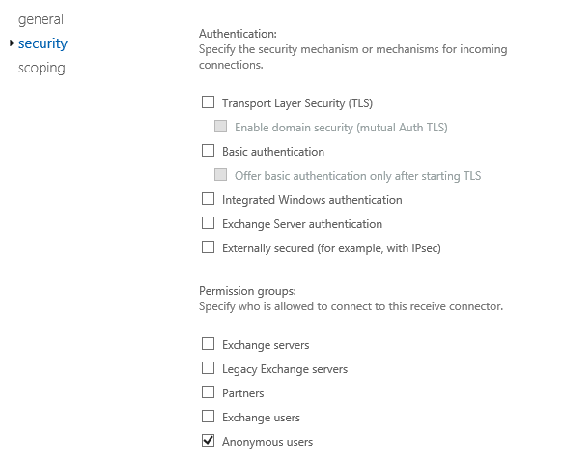Switch to the scoping tab
Image resolution: width=562 pixels, height=463 pixels.
pos(42,68)
